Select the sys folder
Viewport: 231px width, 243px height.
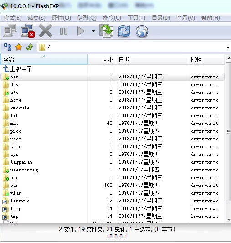tap(113, 154)
